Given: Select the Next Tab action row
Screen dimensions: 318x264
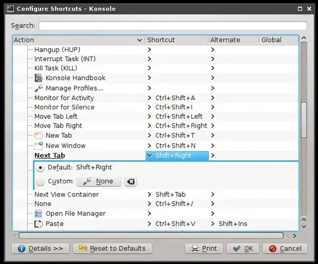Looking at the screenshot, I should click(x=155, y=155).
